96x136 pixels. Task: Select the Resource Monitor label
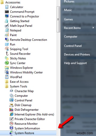(26, 124)
